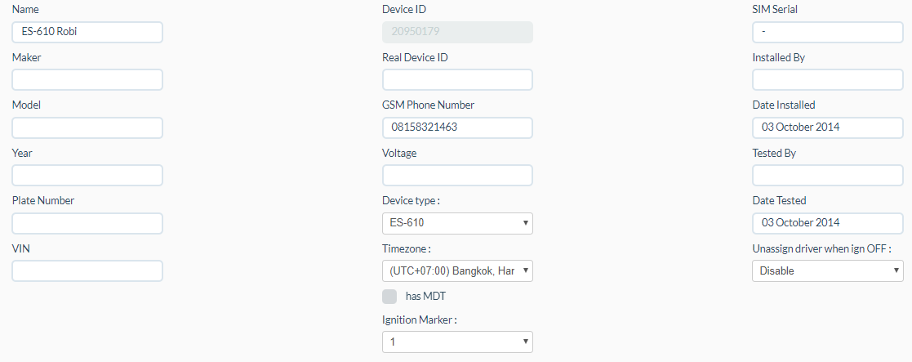Click the SIM Serial field
The image size is (912, 362).
[827, 32]
